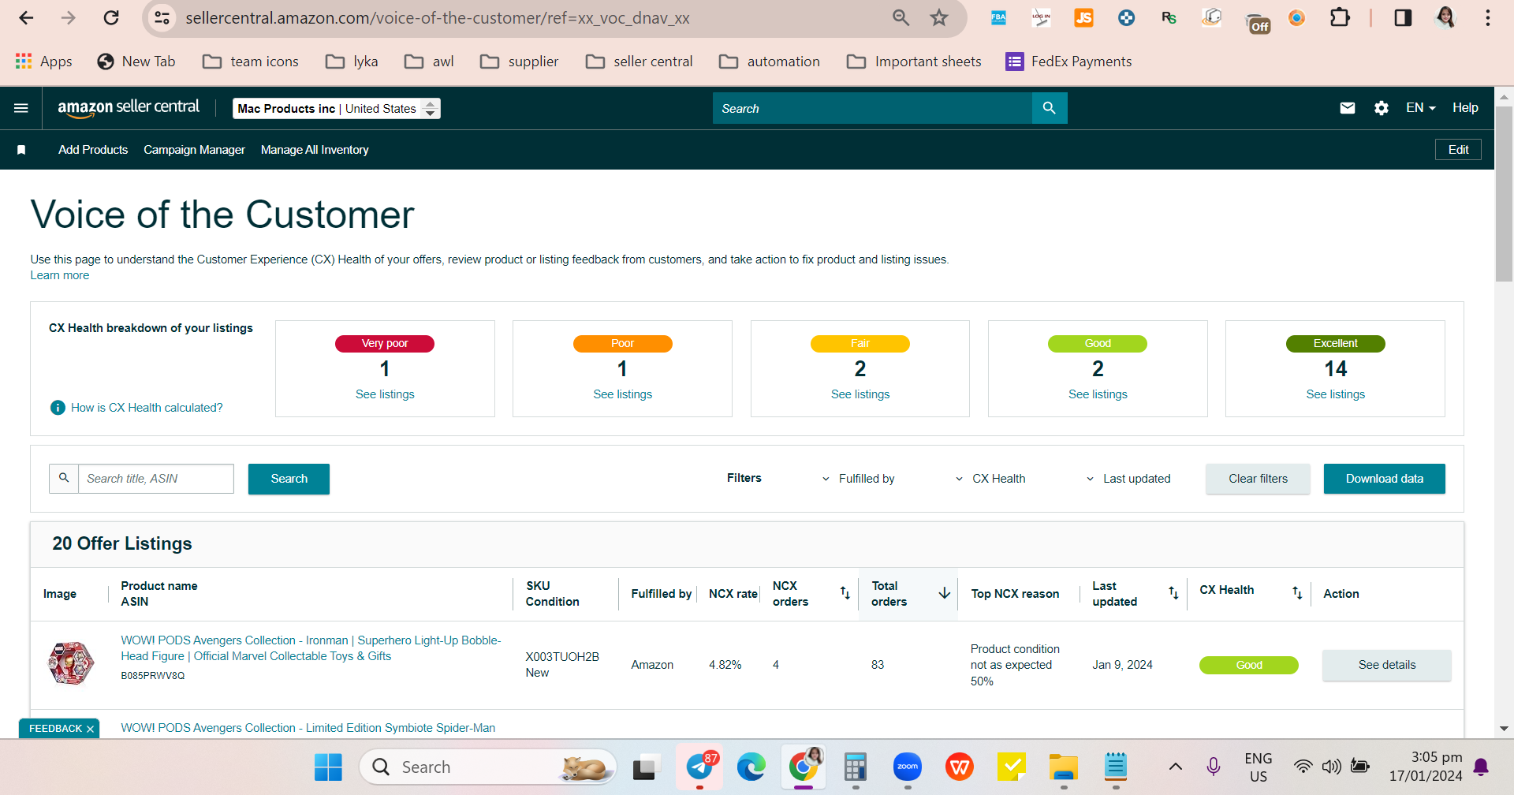Open the Help menu item
The height and width of the screenshot is (795, 1514).
pos(1465,108)
